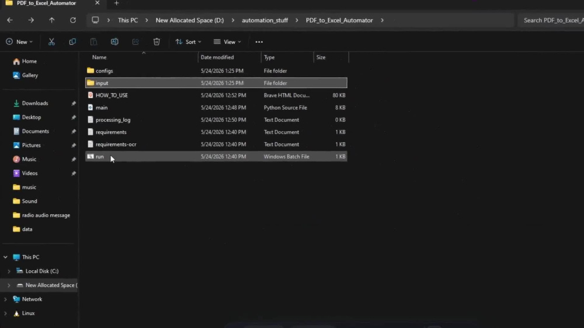584x328 pixels.
Task: Expand the Linux tree node
Action: (x=5, y=313)
